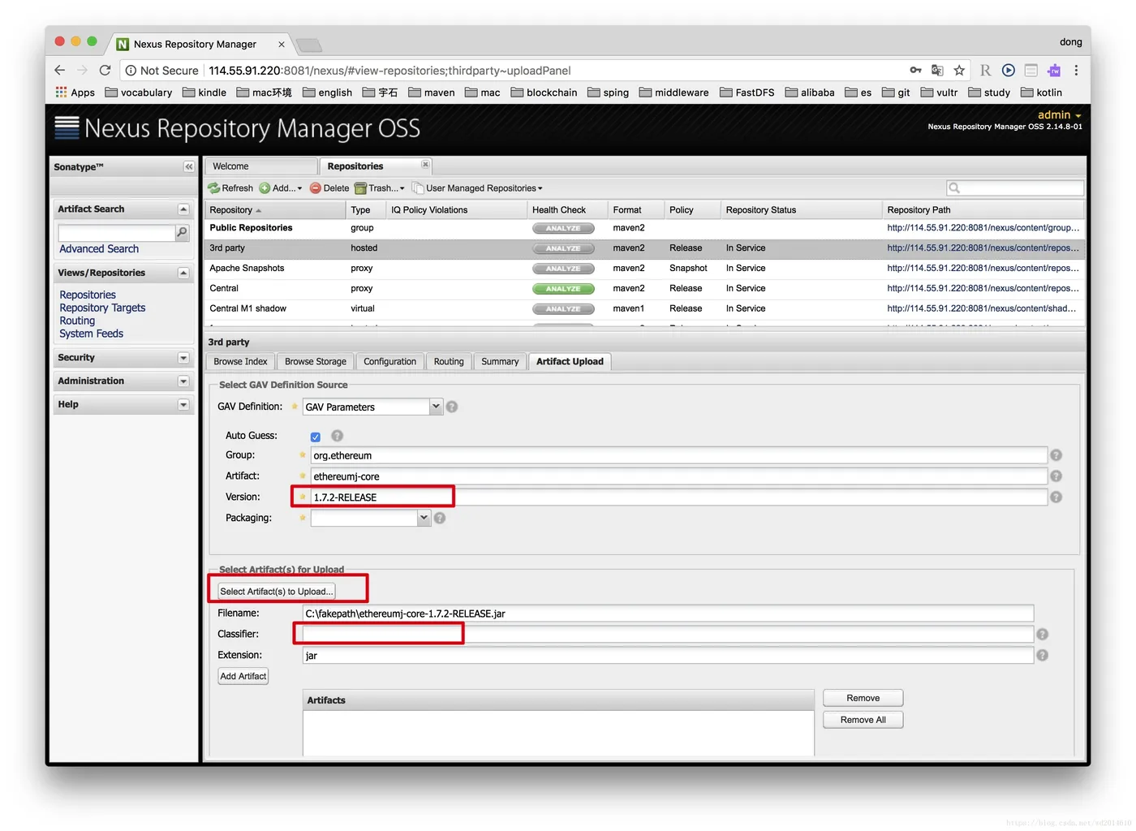Collapse the Sonatype sidebar panel

coord(189,166)
